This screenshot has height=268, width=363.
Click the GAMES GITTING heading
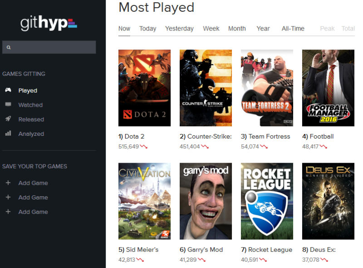[24, 74]
